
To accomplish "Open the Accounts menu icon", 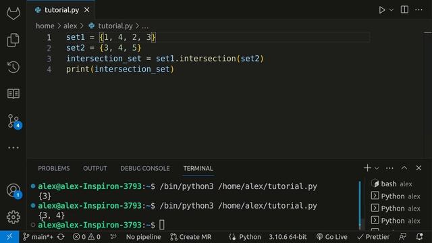I will coord(13,190).
